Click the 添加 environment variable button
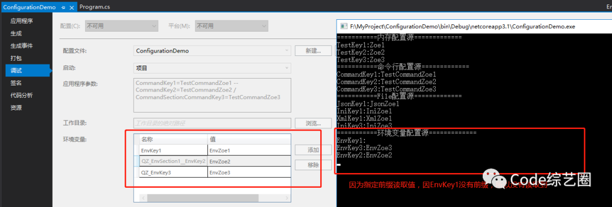 (x=313, y=150)
